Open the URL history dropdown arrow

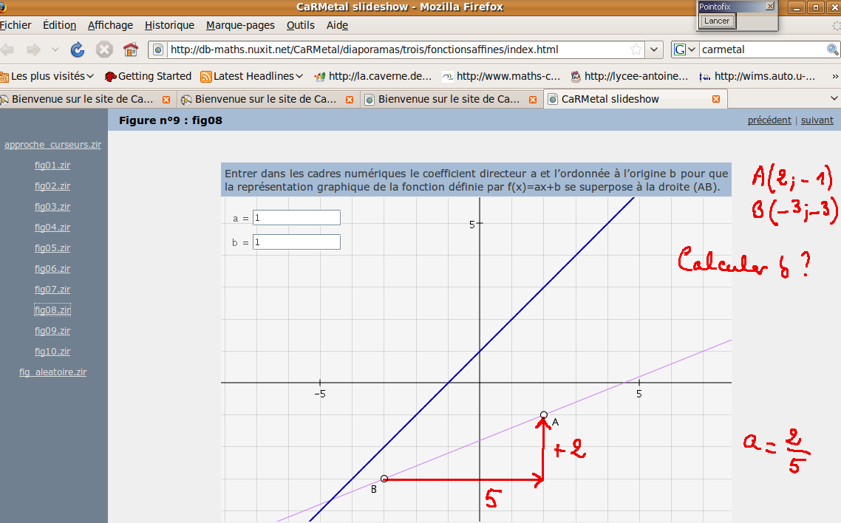654,49
